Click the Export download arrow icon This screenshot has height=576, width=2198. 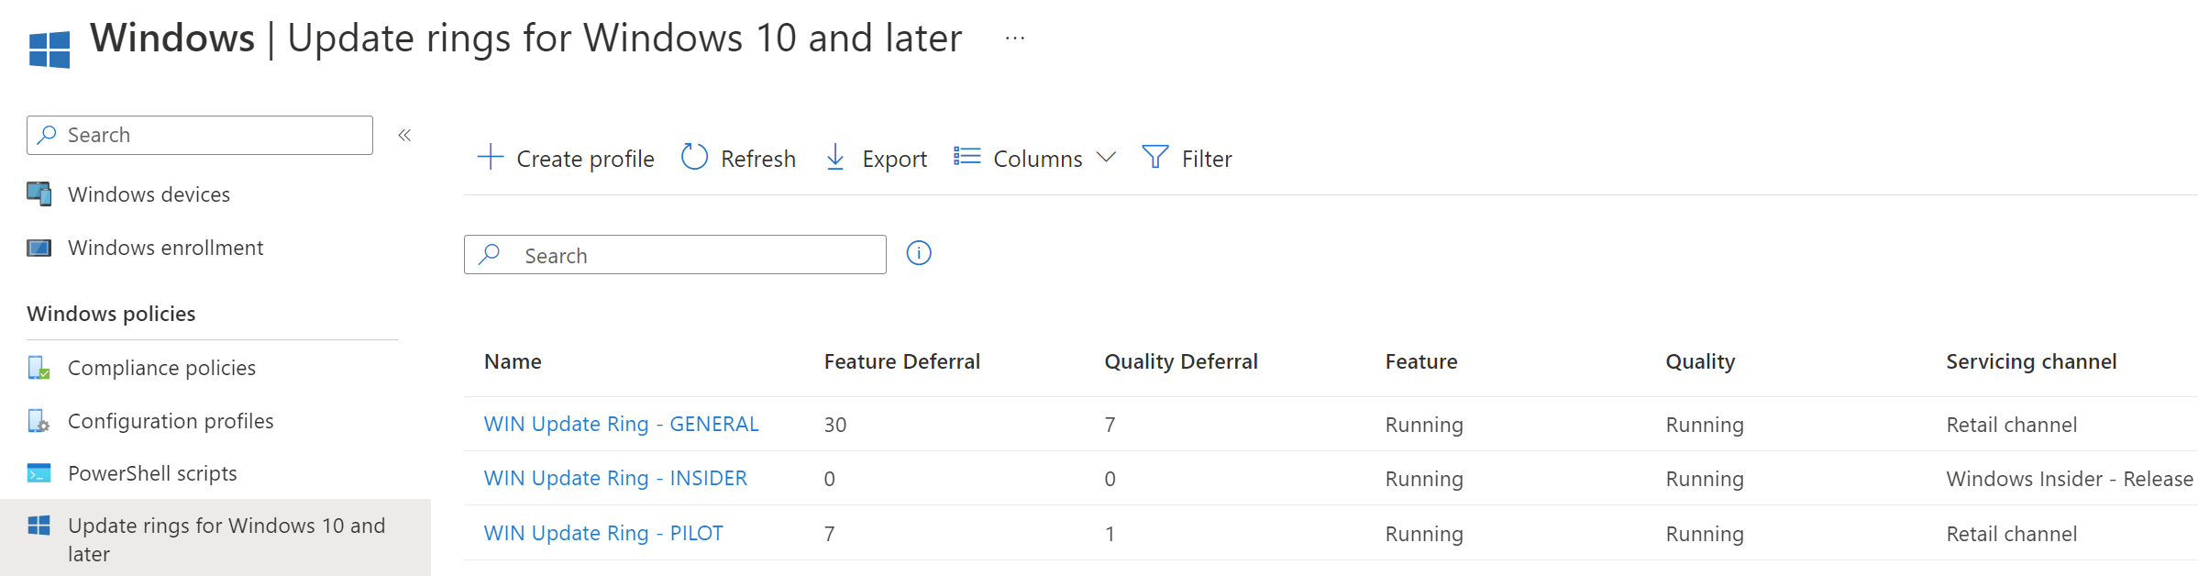835,157
